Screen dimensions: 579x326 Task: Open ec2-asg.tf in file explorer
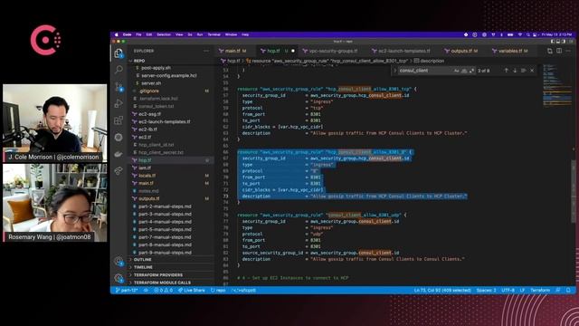(149, 114)
